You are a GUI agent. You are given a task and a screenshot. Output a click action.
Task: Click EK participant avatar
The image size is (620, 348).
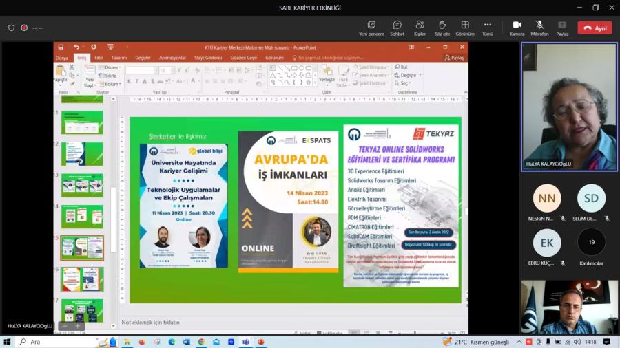pos(547,243)
